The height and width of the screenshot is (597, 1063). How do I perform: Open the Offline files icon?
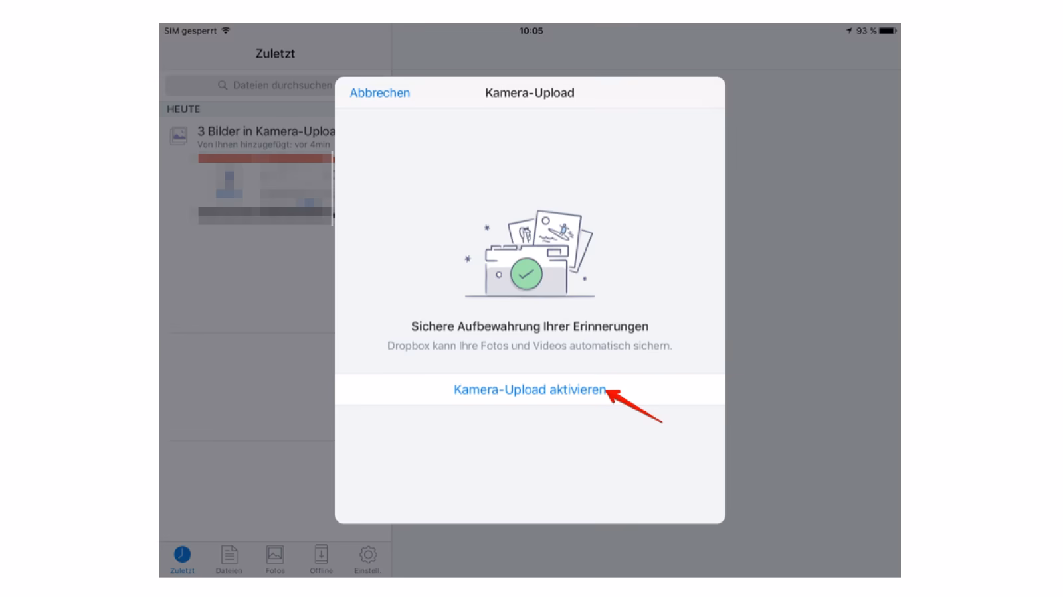(x=321, y=555)
